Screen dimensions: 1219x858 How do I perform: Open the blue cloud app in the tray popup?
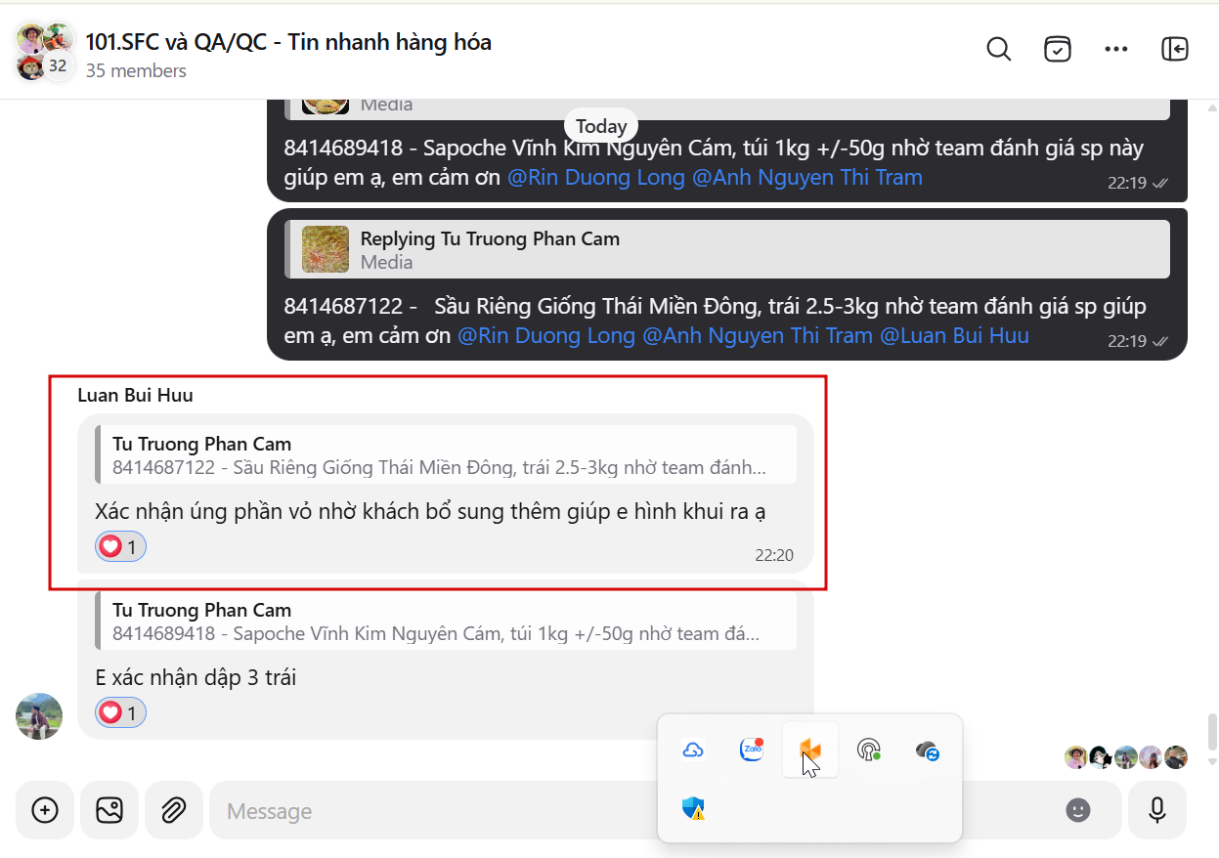pos(693,751)
